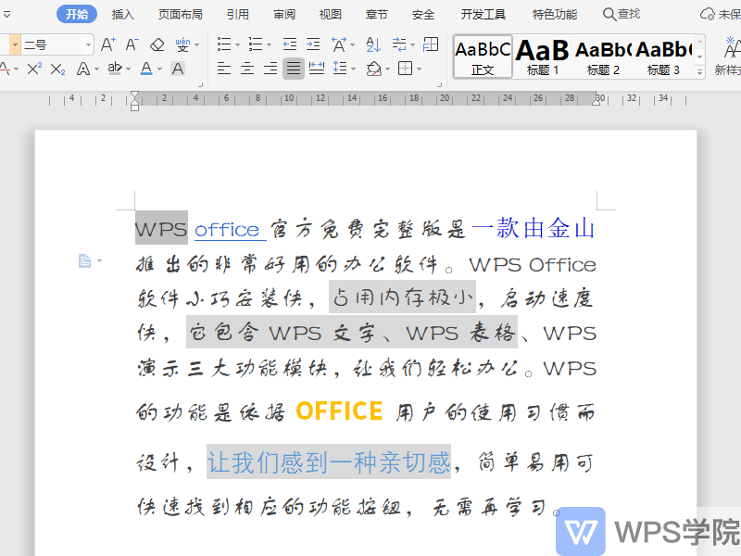Open the phonetic guide (wén) tool

click(x=182, y=44)
